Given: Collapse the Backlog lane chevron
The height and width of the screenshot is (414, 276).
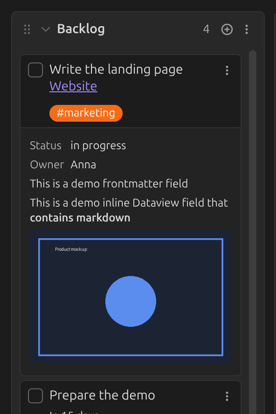Looking at the screenshot, I should click(46, 29).
